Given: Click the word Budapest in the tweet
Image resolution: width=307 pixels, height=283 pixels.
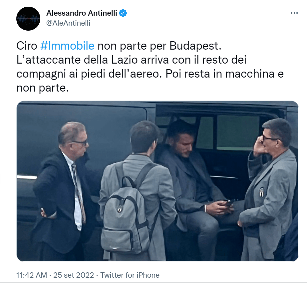Looking at the screenshot, I should point(195,46).
